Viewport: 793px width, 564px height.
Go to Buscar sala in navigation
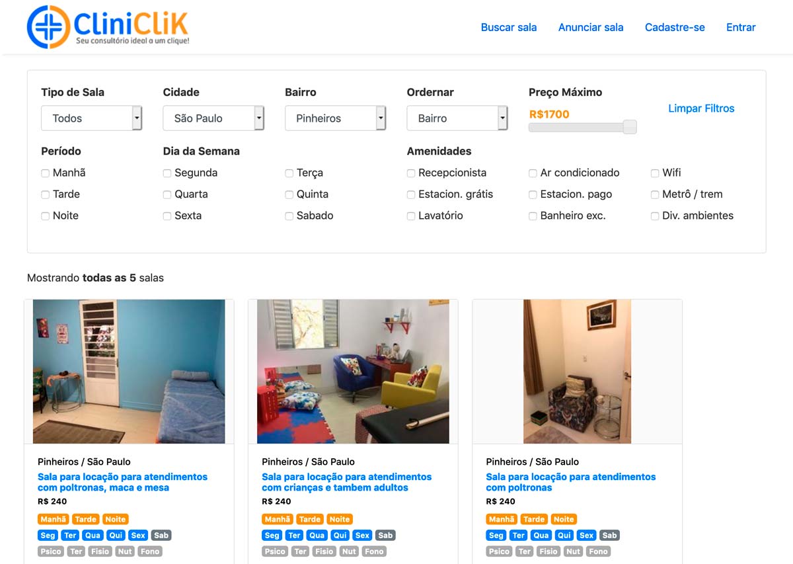pos(509,27)
